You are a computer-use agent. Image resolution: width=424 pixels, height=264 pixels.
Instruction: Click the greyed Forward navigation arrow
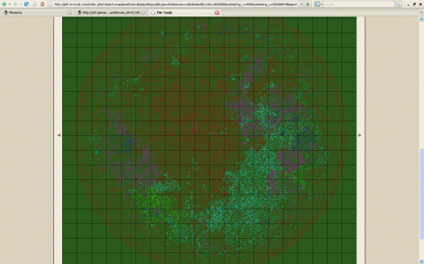[15, 4]
